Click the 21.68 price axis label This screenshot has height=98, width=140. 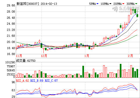tap(11, 36)
